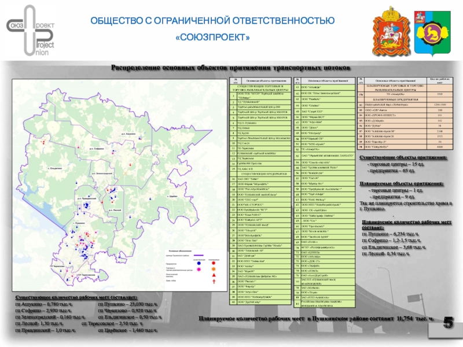This screenshot has width=463, height=347.
Task: Click the line 'гп Софрино – 2,930 тыс.ч.'
Action: tap(43, 311)
